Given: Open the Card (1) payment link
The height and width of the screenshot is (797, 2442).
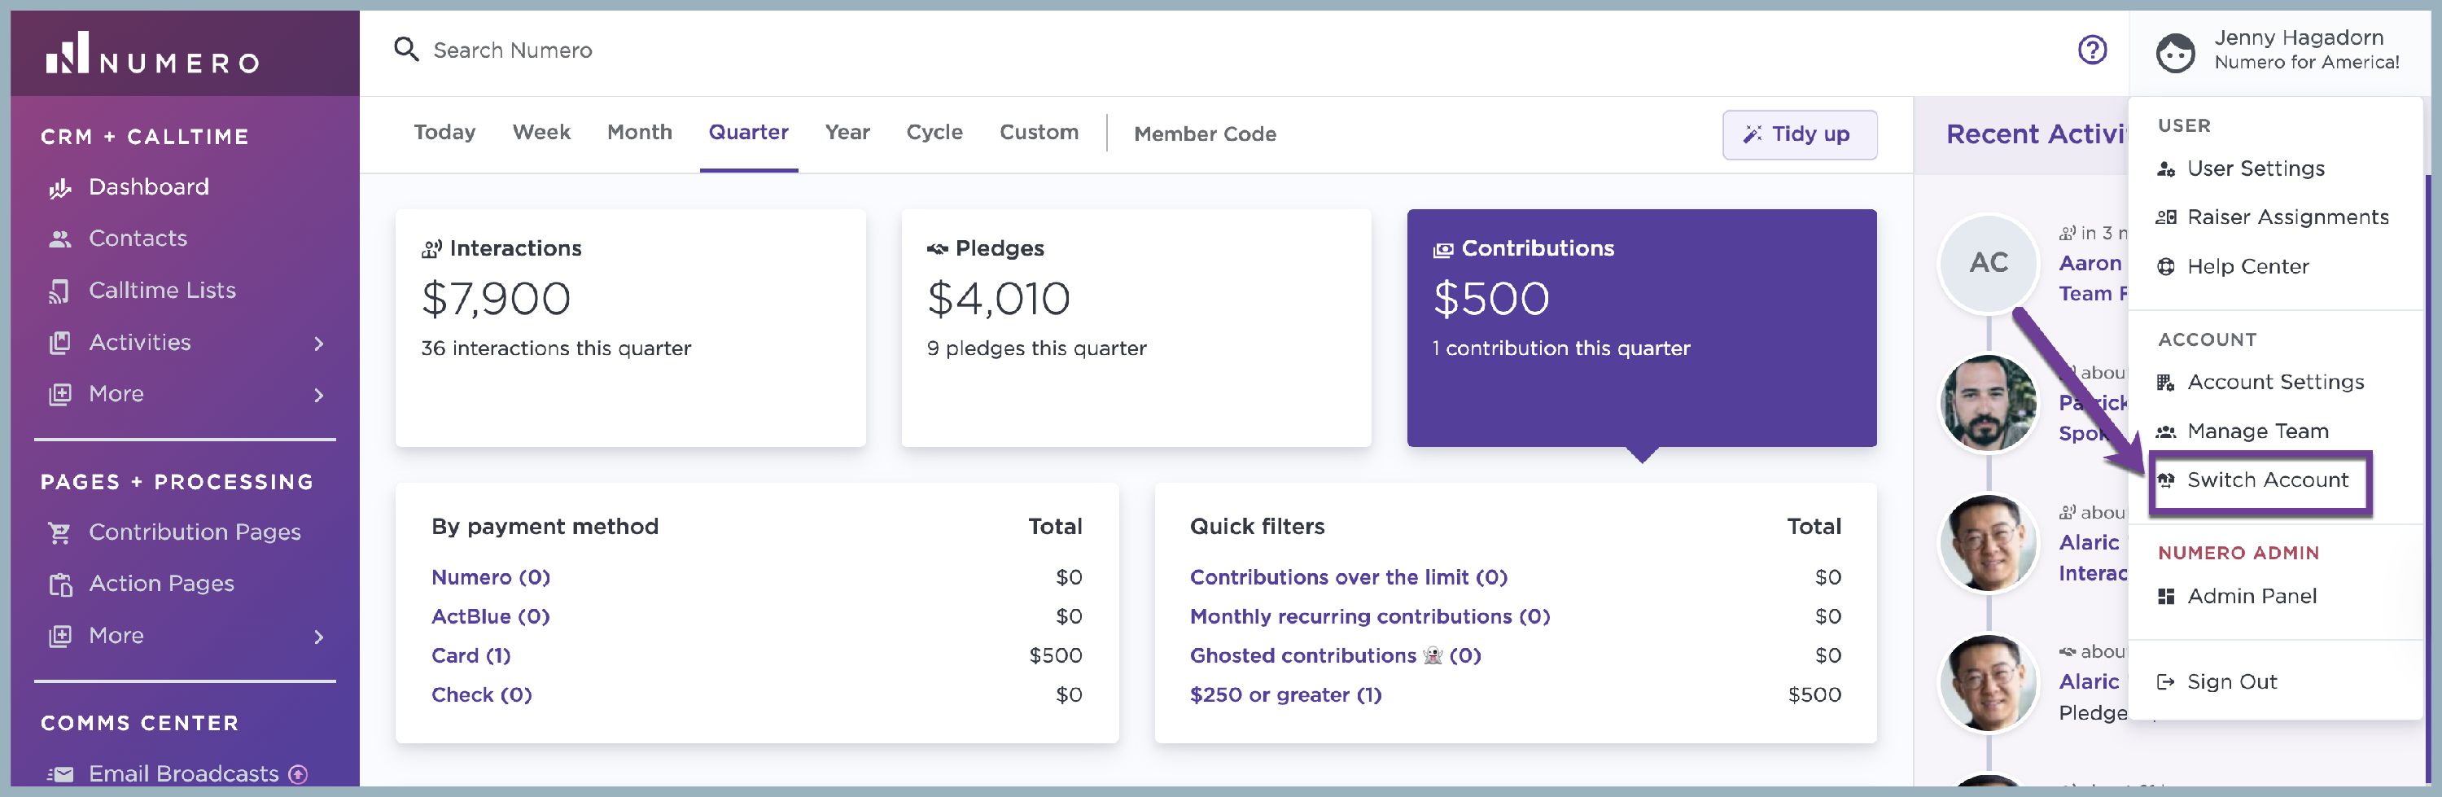Looking at the screenshot, I should coord(471,656).
